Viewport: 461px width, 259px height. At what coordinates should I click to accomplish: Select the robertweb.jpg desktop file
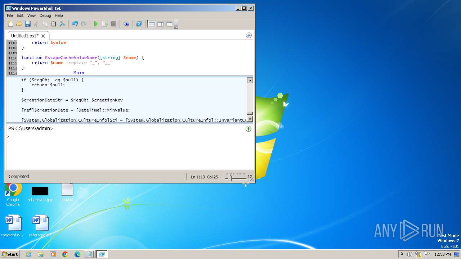40,194
